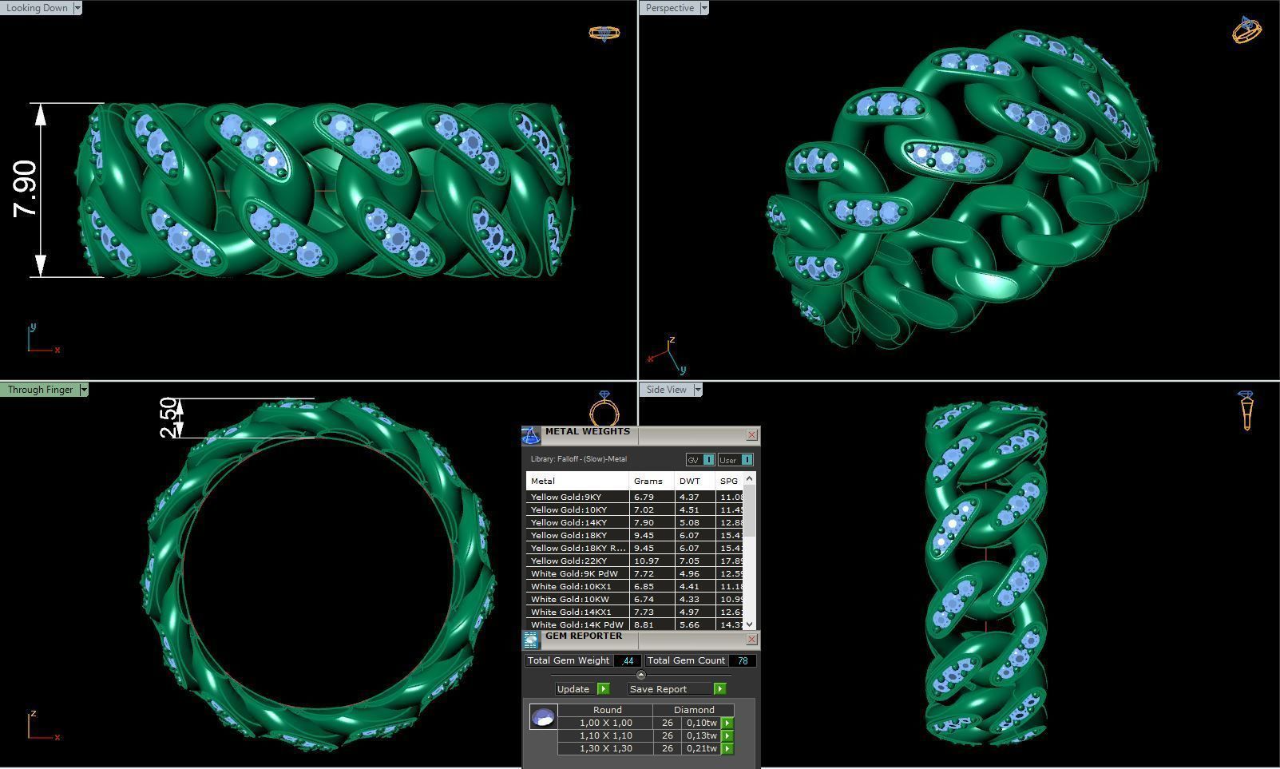The height and width of the screenshot is (769, 1280).
Task: Select the White Gold:14K PdW row
Action: pos(635,624)
